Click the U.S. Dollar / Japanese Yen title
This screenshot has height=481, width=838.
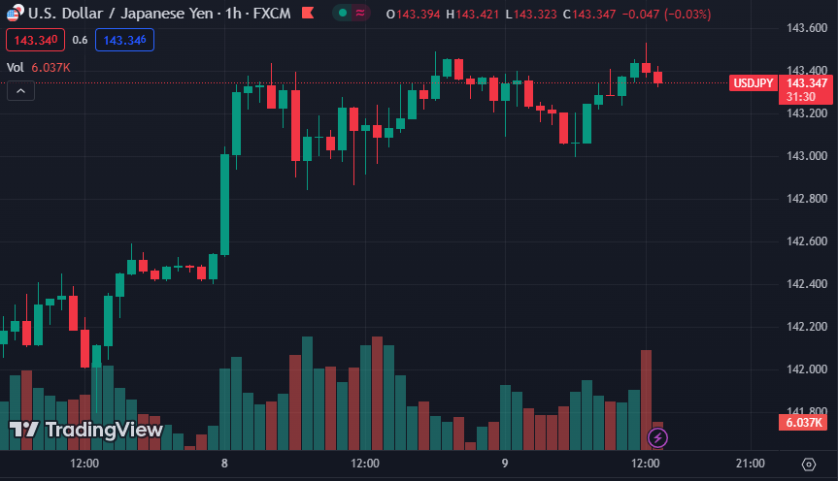[120, 13]
